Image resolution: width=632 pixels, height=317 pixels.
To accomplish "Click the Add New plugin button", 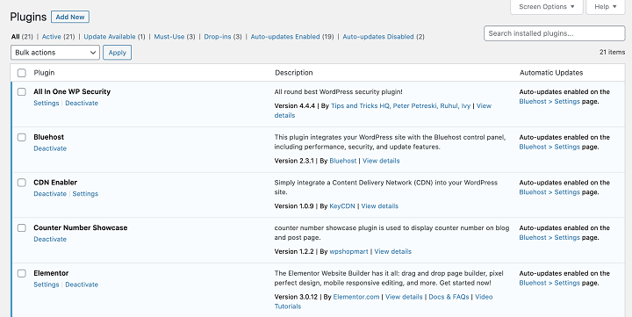I will pos(70,17).
